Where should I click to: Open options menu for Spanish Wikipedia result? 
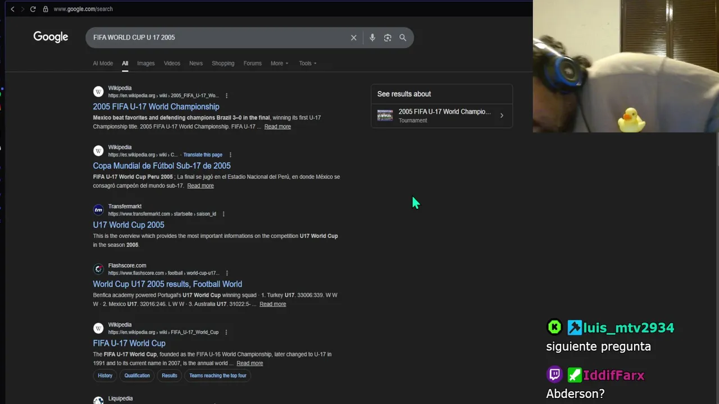[x=230, y=155]
